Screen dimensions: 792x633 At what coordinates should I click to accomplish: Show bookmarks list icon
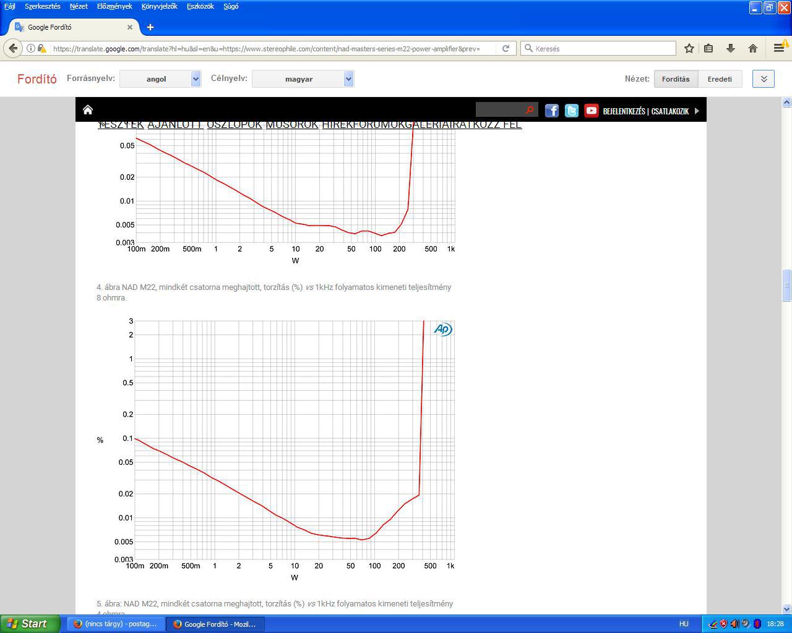[x=709, y=48]
